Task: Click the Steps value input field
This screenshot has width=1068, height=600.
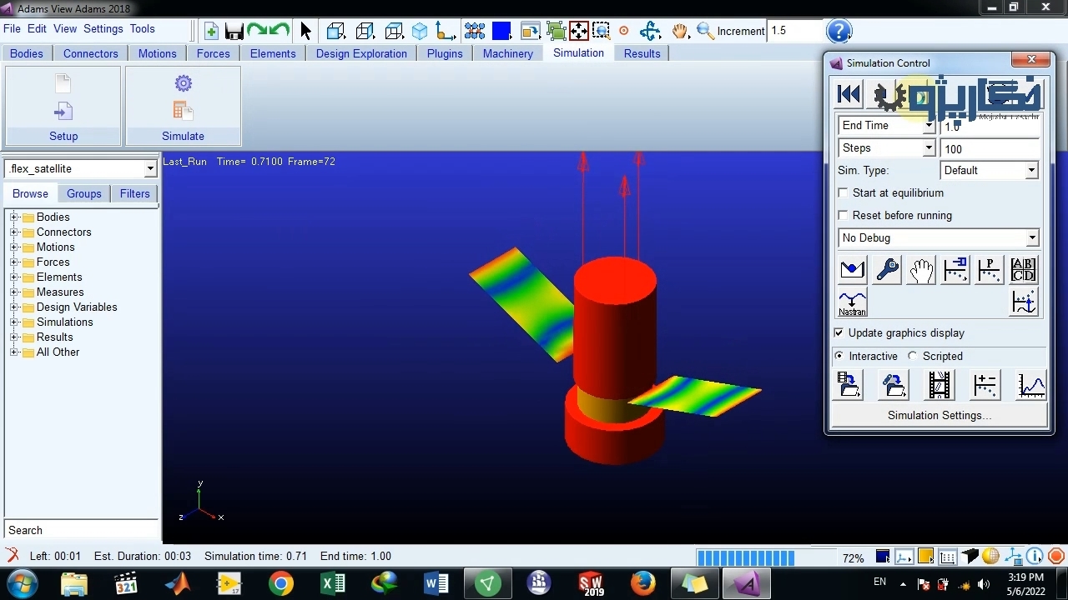Action: pyautogui.click(x=989, y=149)
